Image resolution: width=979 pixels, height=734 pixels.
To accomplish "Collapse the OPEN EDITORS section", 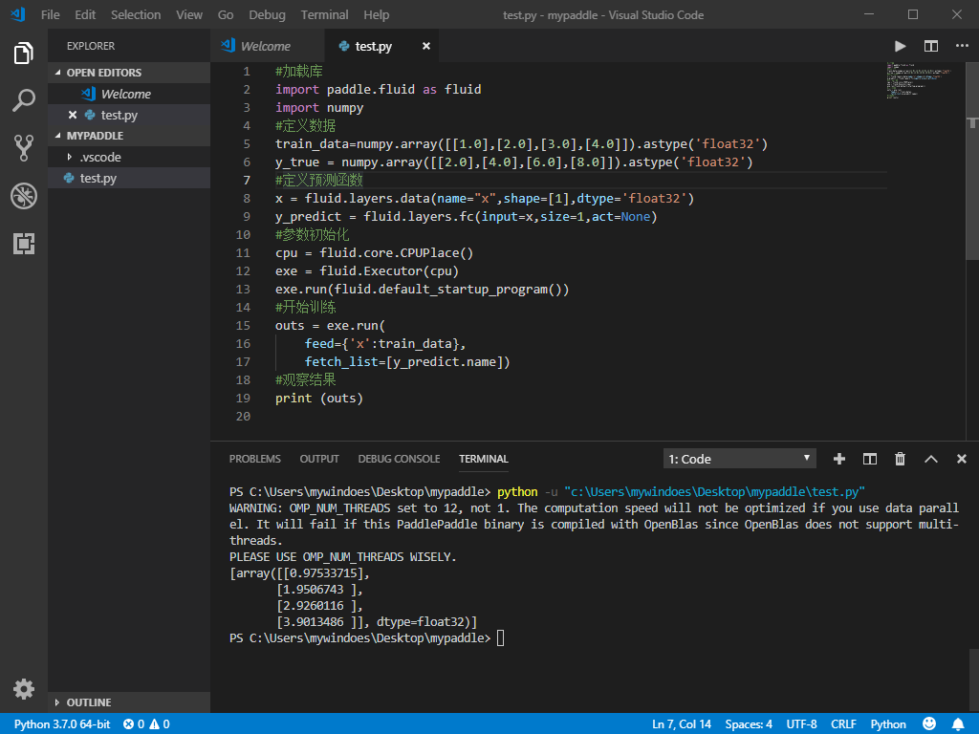I will (x=129, y=73).
